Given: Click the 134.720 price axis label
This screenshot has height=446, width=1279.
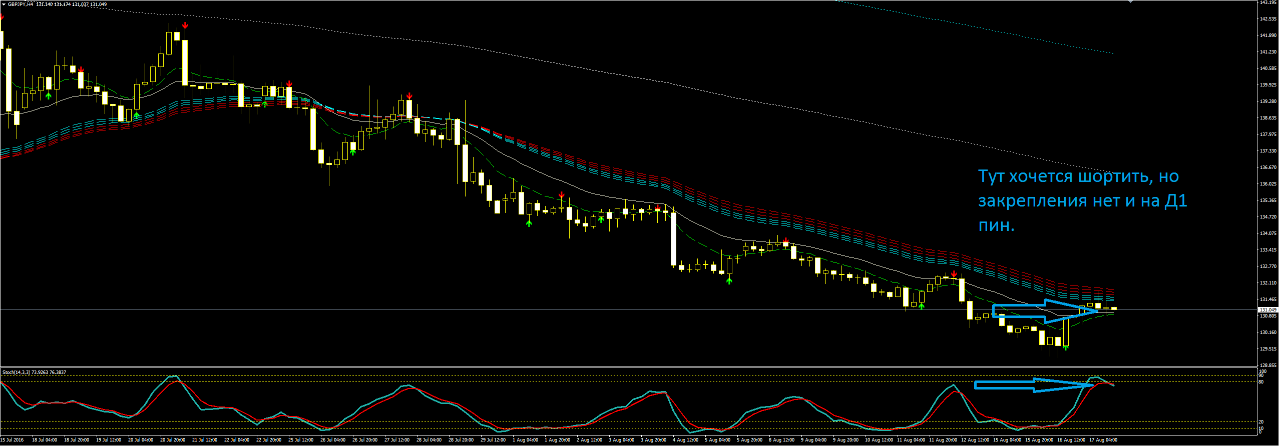Looking at the screenshot, I should tap(1267, 217).
